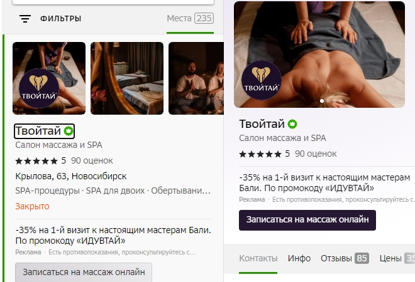Switch to the Инфо tab

pyautogui.click(x=299, y=258)
